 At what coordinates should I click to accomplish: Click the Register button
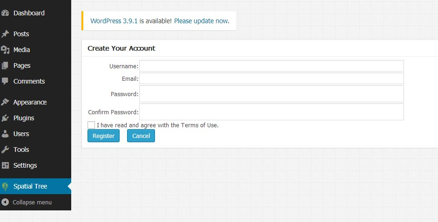tap(103, 136)
